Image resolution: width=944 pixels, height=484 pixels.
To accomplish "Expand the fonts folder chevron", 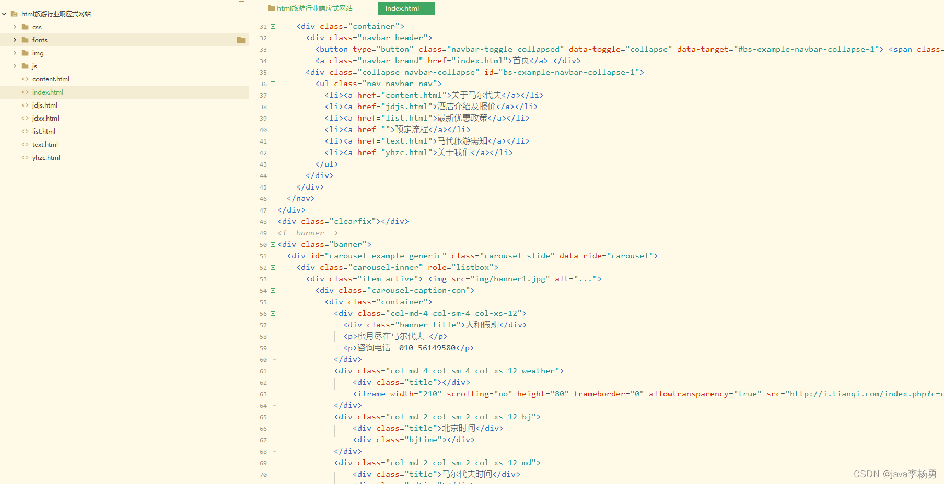I will tap(15, 40).
